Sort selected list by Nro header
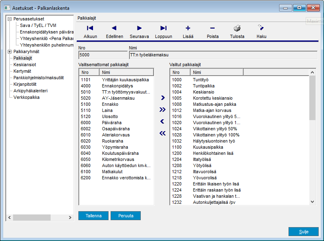The height and width of the screenshot is (241, 324). 180,72
